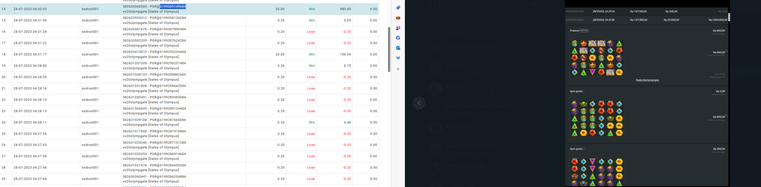Click the Rp 0,00 win for Spin gratis 1
The width and height of the screenshot is (761, 187).
coord(720,91)
